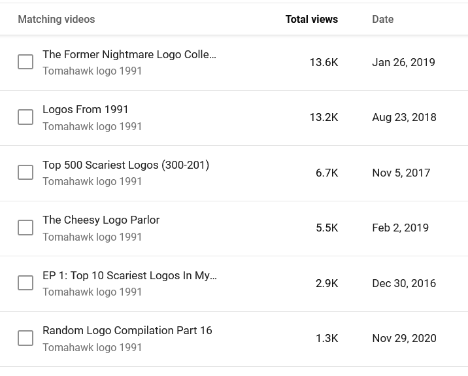The height and width of the screenshot is (376, 468).
Task: Click Tomahawk logo 1991 under Cheesy Logo Parlor
Action: coord(92,237)
